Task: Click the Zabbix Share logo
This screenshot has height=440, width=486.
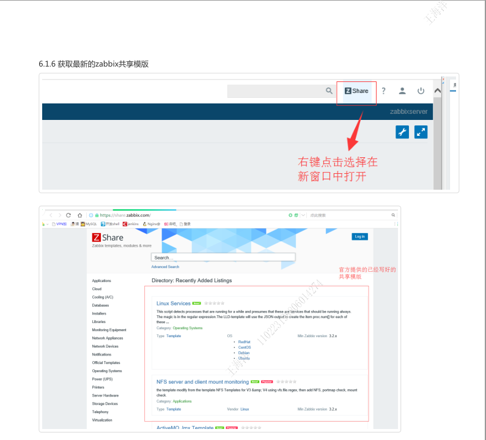Action: tap(108, 238)
